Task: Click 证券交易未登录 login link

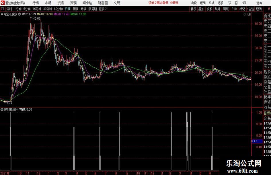Action: 158,3
